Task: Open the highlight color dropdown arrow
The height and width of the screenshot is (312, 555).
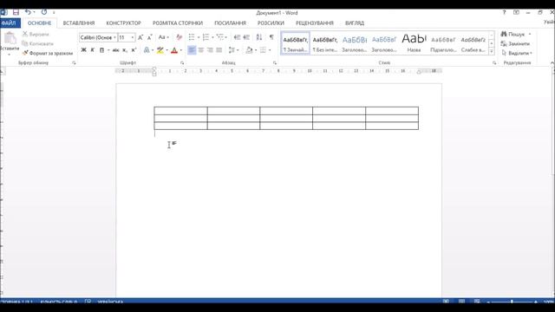Action: [167, 50]
